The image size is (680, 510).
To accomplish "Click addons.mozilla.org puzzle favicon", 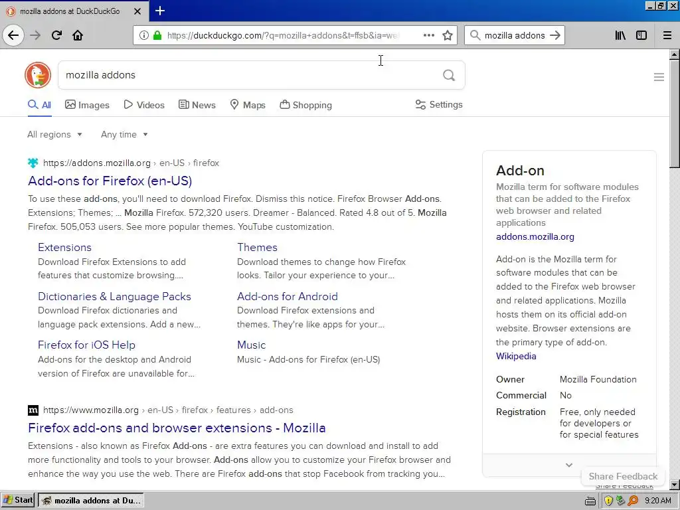I will pyautogui.click(x=33, y=163).
